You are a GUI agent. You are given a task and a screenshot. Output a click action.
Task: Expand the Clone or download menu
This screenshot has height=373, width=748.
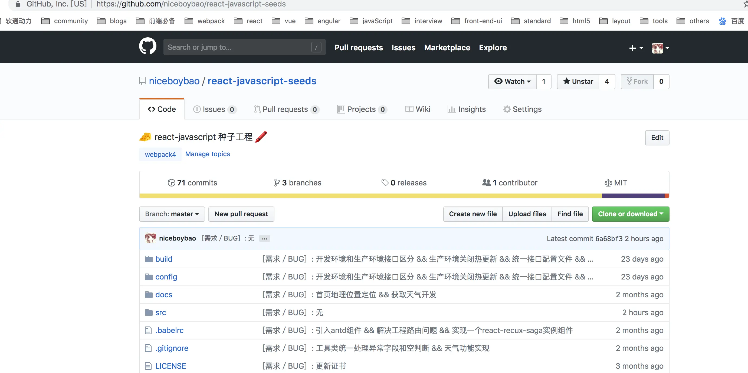click(630, 214)
